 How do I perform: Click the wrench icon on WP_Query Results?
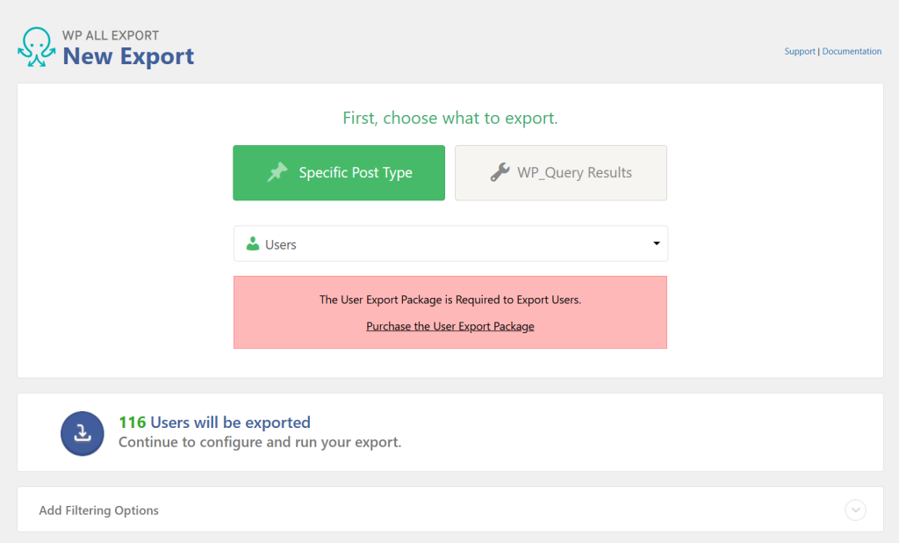click(x=500, y=172)
